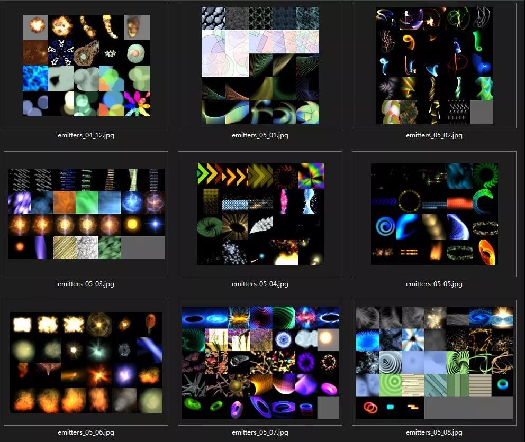Click the file name emitters_05_06.jpg
525x442 pixels.
[86, 432]
